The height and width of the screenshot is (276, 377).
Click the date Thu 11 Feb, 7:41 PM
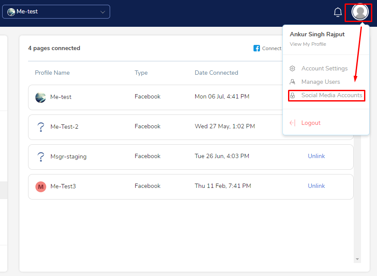tap(223, 186)
